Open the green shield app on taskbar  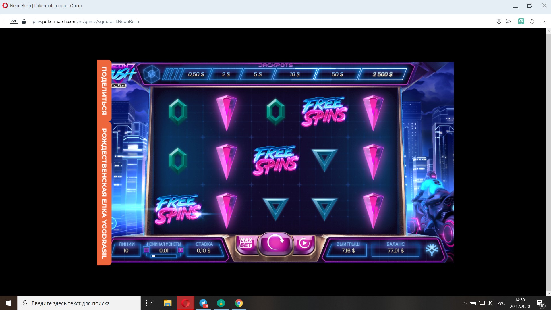tap(221, 303)
